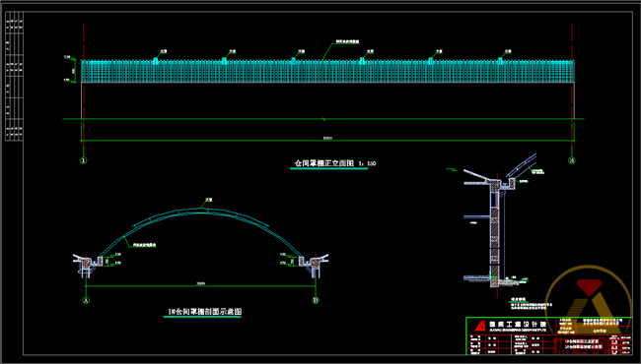Click the span dimension under the arch section
This screenshot has height=364, width=641.
(x=201, y=284)
